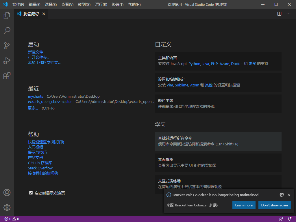
Task: Open the 运行(R) menu
Action: 101,4
